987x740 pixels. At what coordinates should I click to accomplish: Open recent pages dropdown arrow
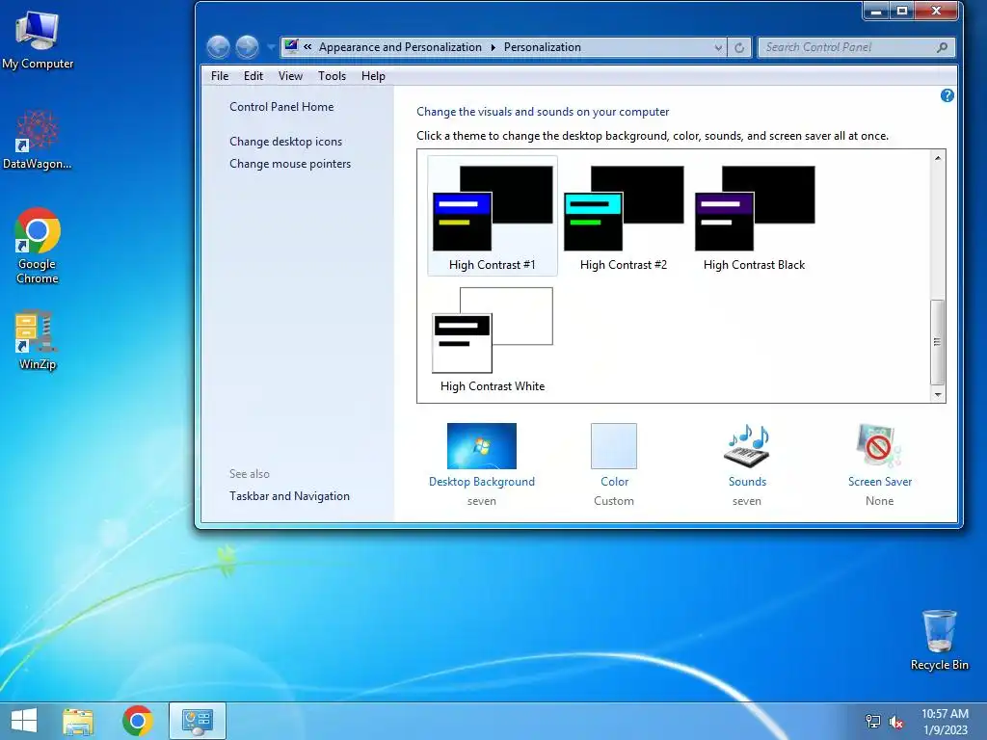[x=271, y=46]
